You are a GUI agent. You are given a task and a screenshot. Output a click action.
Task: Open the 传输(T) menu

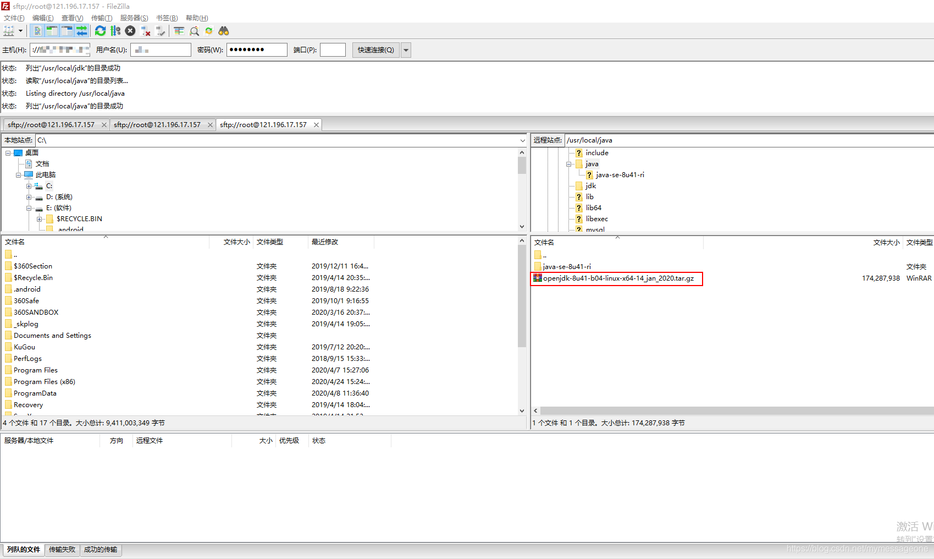coord(101,18)
